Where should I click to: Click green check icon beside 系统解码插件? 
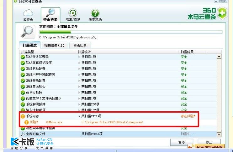(23, 104)
